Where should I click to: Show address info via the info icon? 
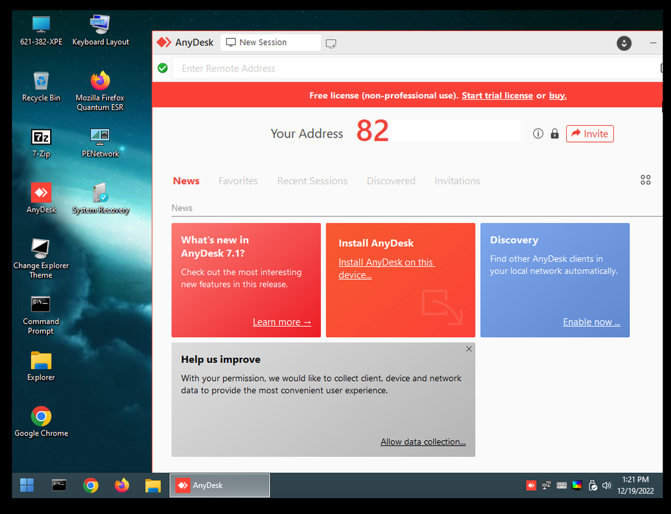coord(538,134)
